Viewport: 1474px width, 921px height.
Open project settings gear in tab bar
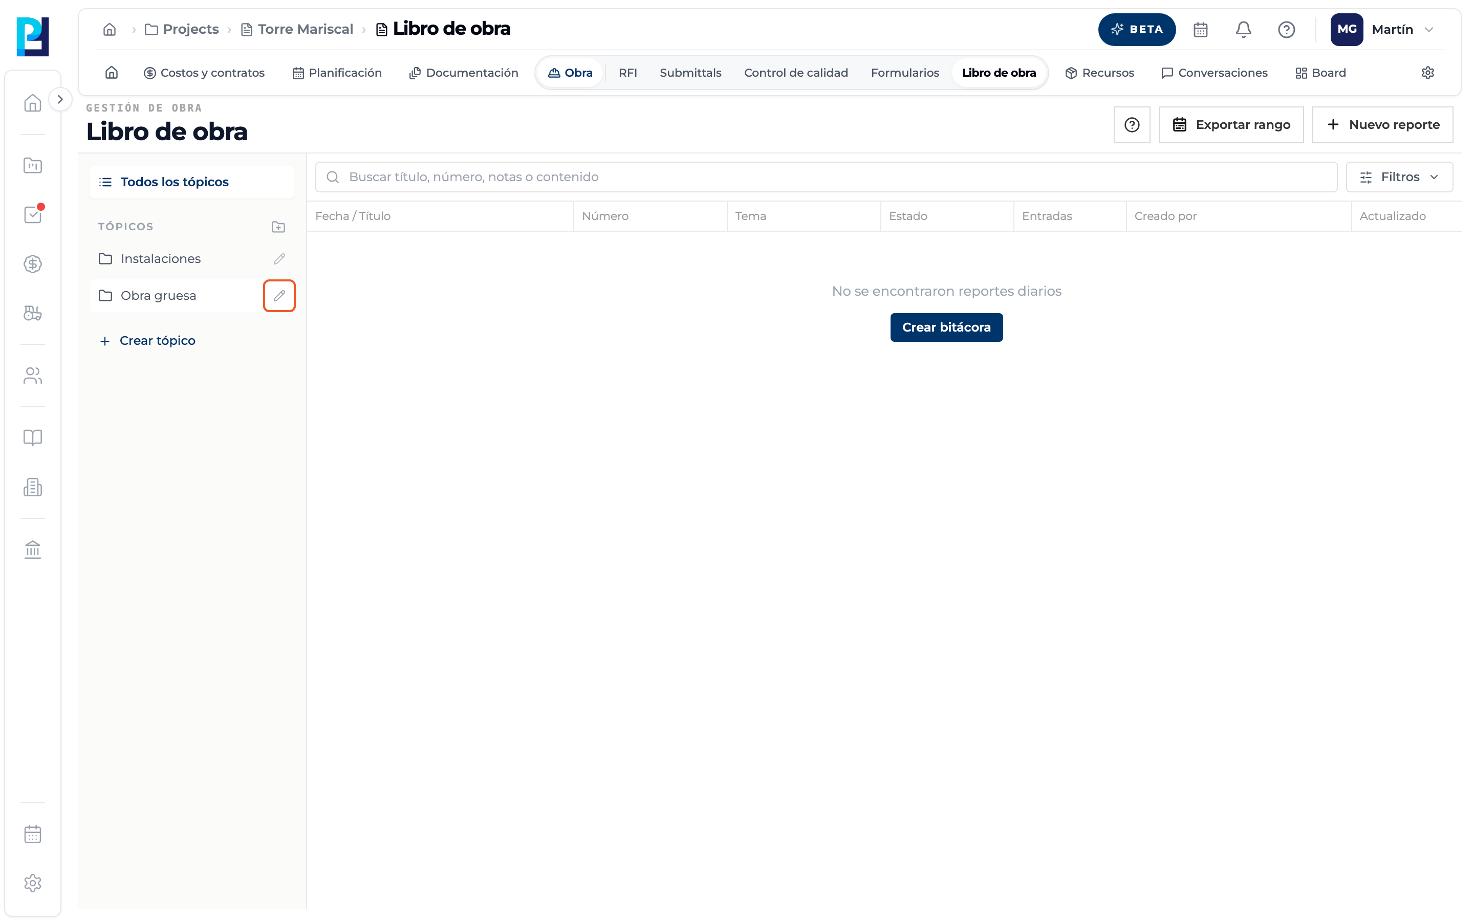pyautogui.click(x=1427, y=73)
